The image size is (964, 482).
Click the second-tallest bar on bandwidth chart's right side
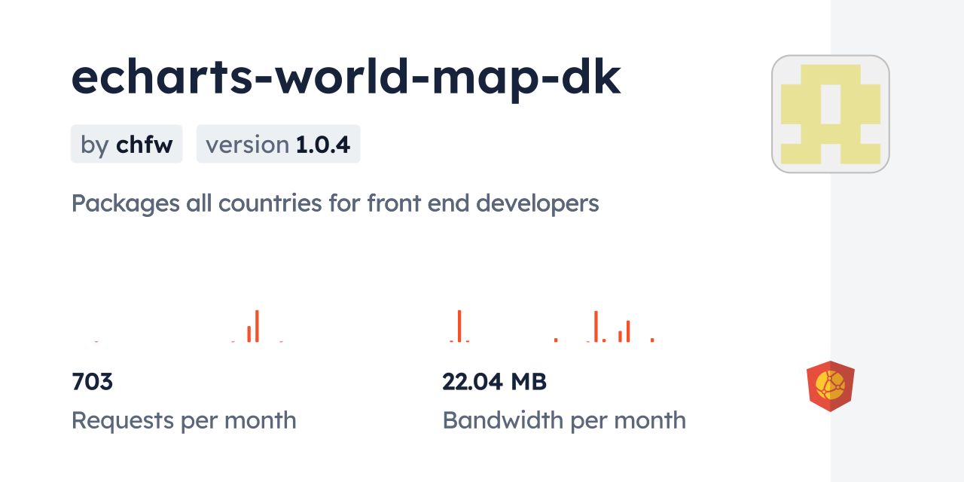coord(627,331)
